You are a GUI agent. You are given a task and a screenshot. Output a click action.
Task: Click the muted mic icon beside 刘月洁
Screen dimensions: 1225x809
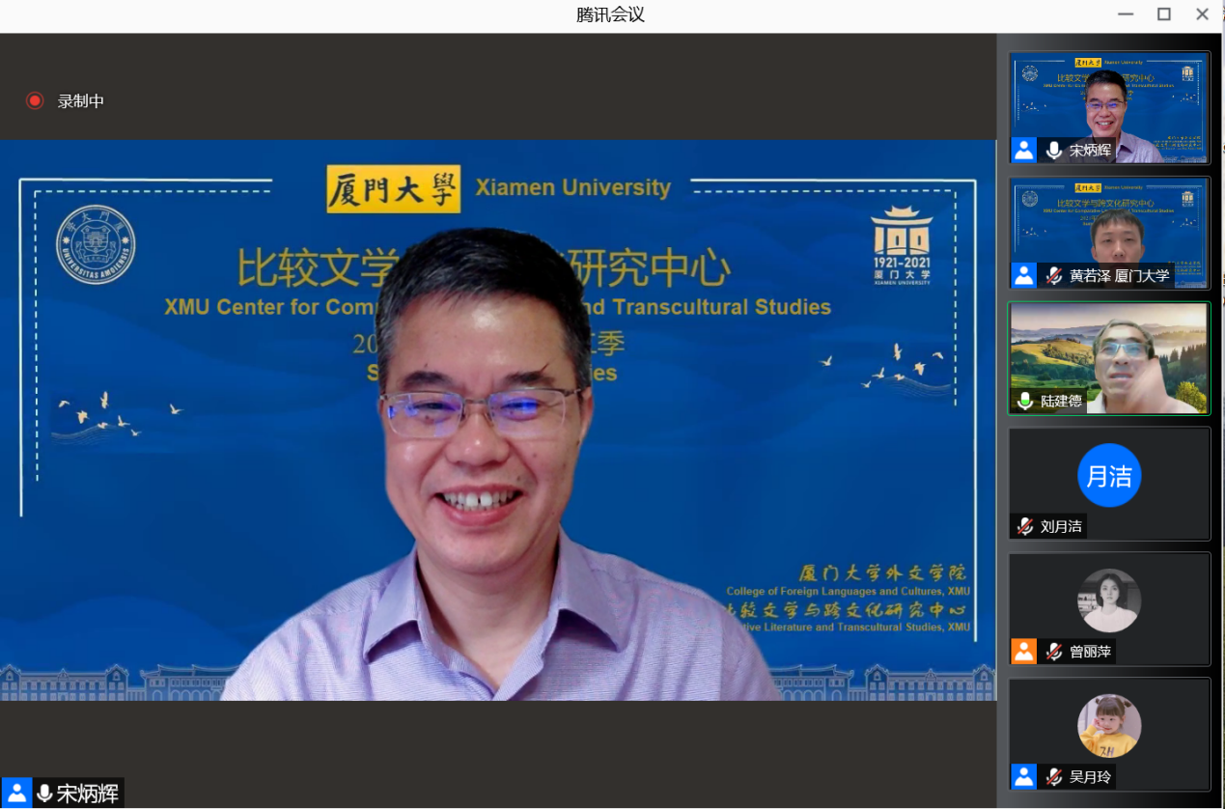[x=1024, y=526]
